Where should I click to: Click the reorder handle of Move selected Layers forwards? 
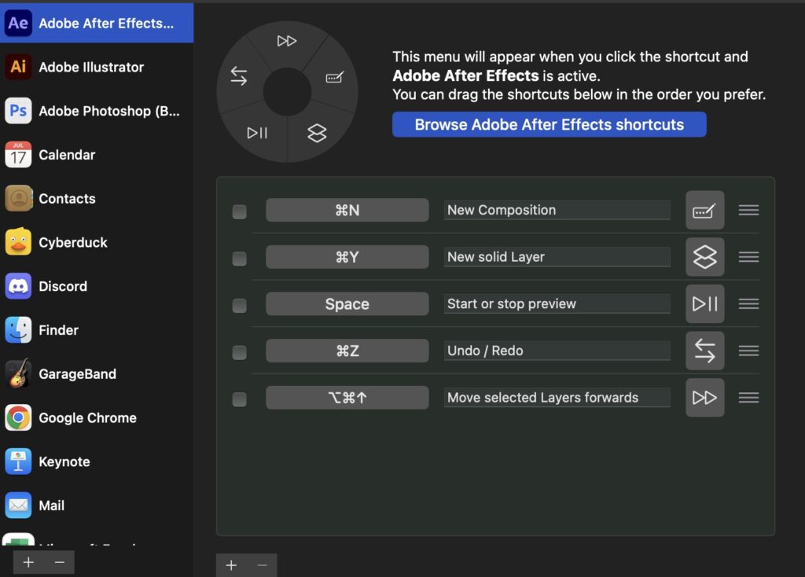(748, 397)
